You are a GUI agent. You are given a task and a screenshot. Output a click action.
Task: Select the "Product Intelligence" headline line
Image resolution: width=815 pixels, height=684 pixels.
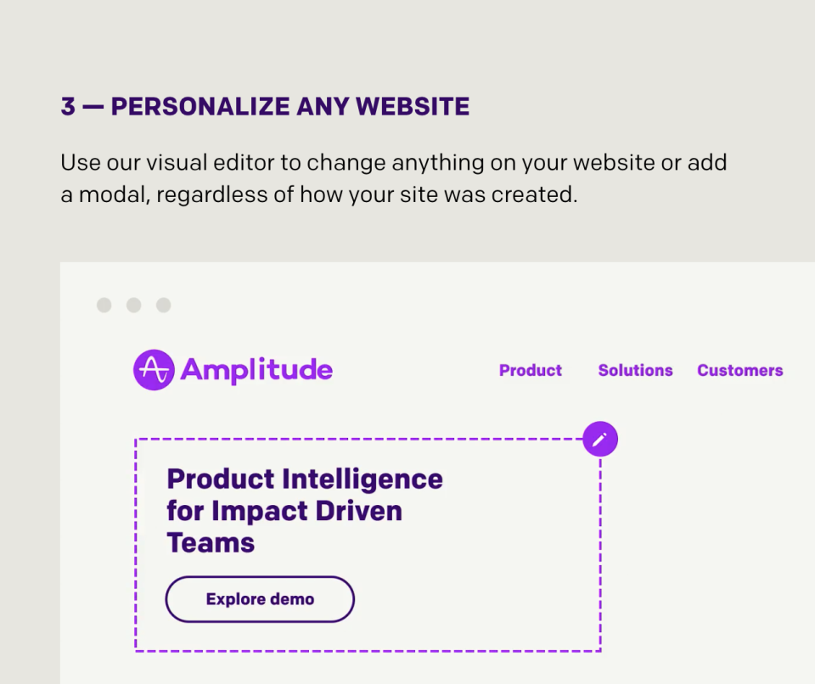click(x=305, y=479)
